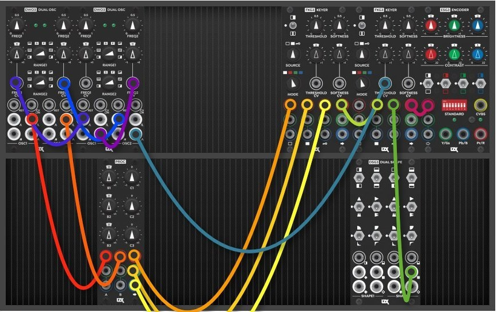Click the MODE knob on the first Keyer
The image size is (497, 312).
point(293,84)
